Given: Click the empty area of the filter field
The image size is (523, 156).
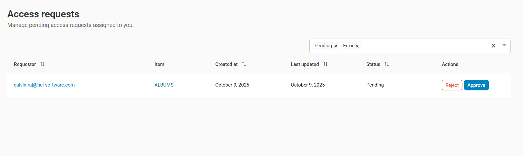Looking at the screenshot, I should click(x=422, y=46).
